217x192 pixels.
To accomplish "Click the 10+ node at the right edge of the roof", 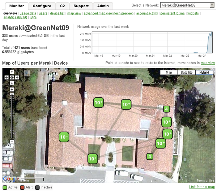I will click(x=167, y=134).
